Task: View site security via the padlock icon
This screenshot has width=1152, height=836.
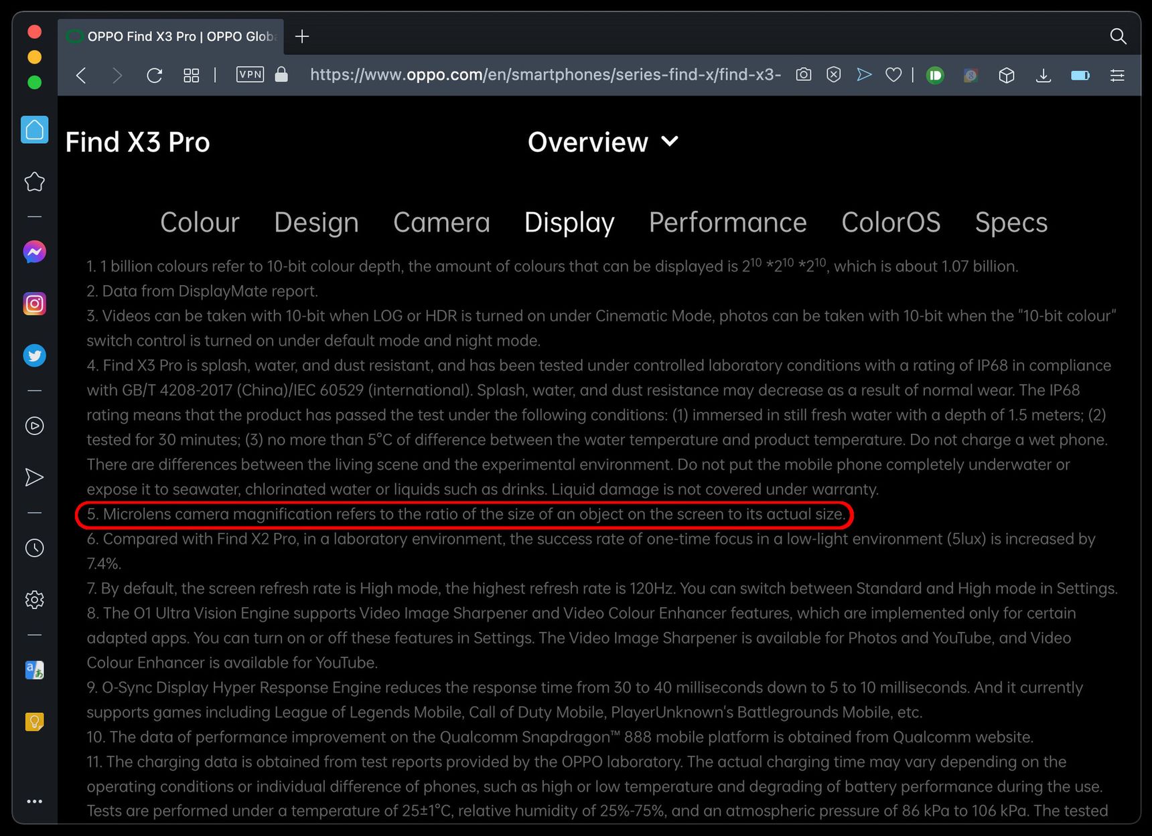Action: (281, 74)
